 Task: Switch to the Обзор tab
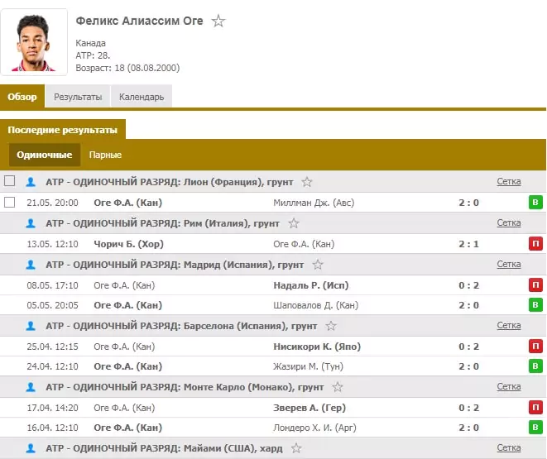point(22,97)
